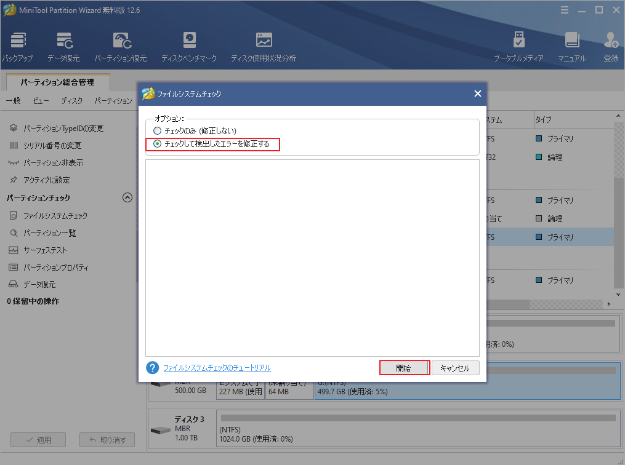
Task: Click the help question mark icon
Action: point(151,367)
